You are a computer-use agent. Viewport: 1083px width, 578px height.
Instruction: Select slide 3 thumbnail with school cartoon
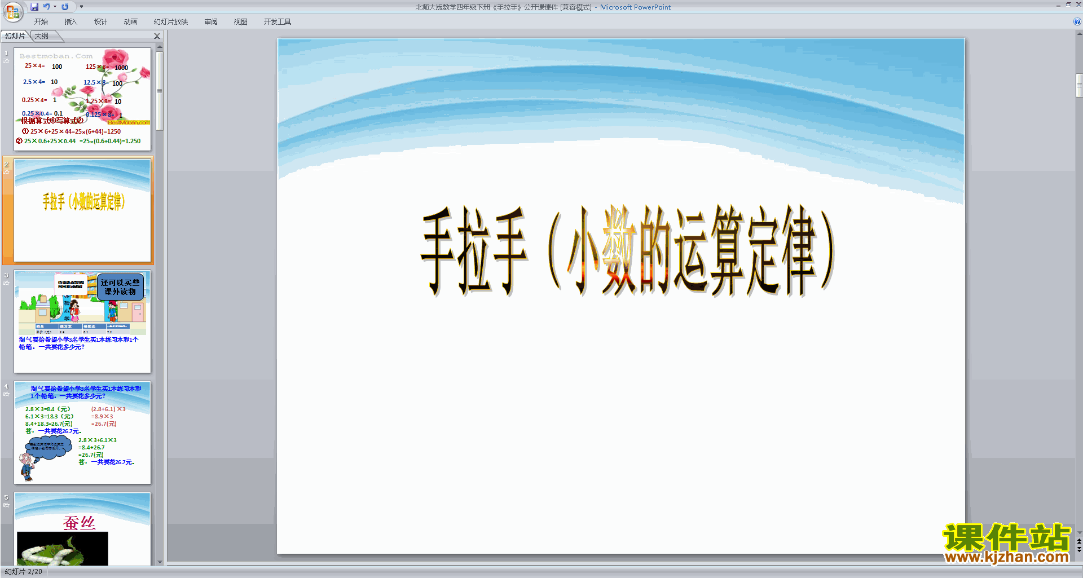[82, 321]
